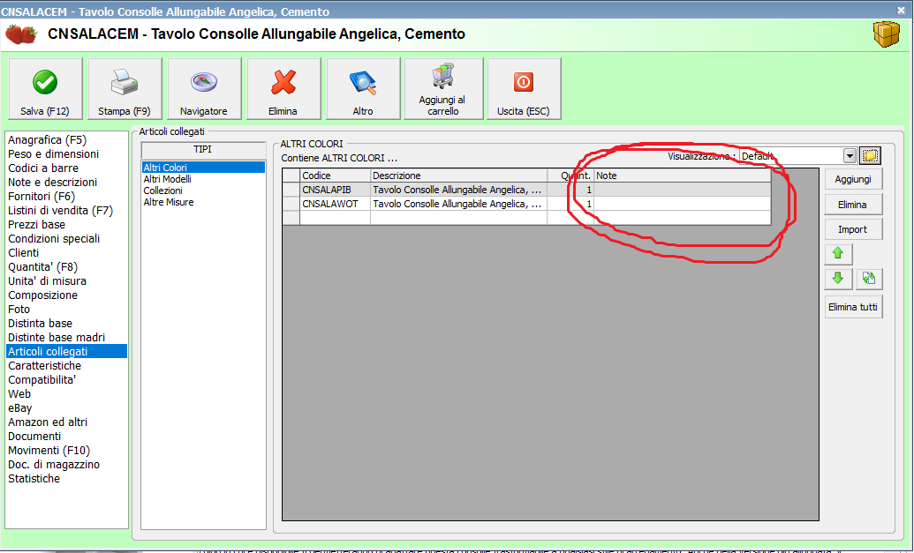
Task: Click the Elimina tutti button
Action: (853, 307)
